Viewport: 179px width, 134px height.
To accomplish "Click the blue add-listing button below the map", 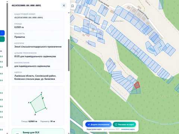I will click(x=98, y=124).
